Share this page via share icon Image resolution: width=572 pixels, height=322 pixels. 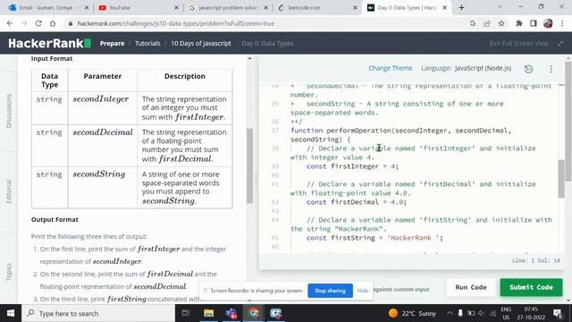pyautogui.click(x=486, y=23)
